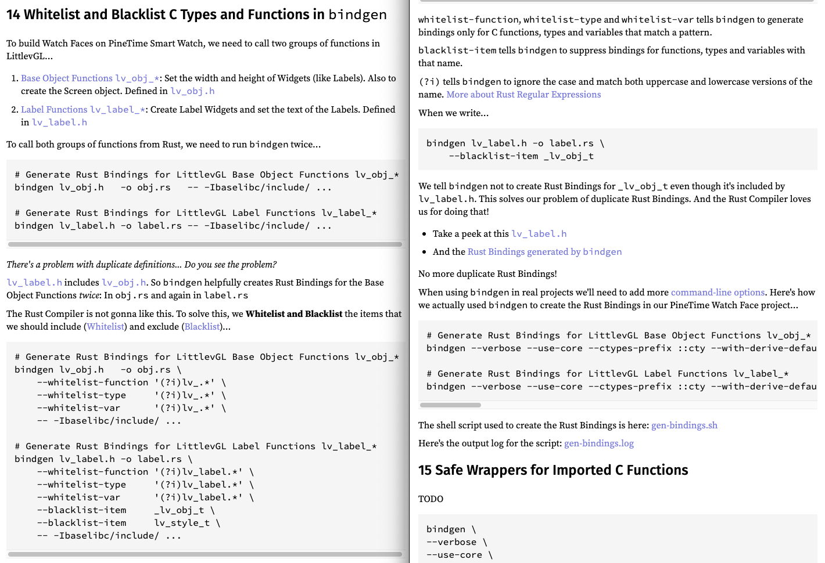The height and width of the screenshot is (563, 825).
Task: Open More about Rust Regular Expressions link
Action: [x=523, y=95]
